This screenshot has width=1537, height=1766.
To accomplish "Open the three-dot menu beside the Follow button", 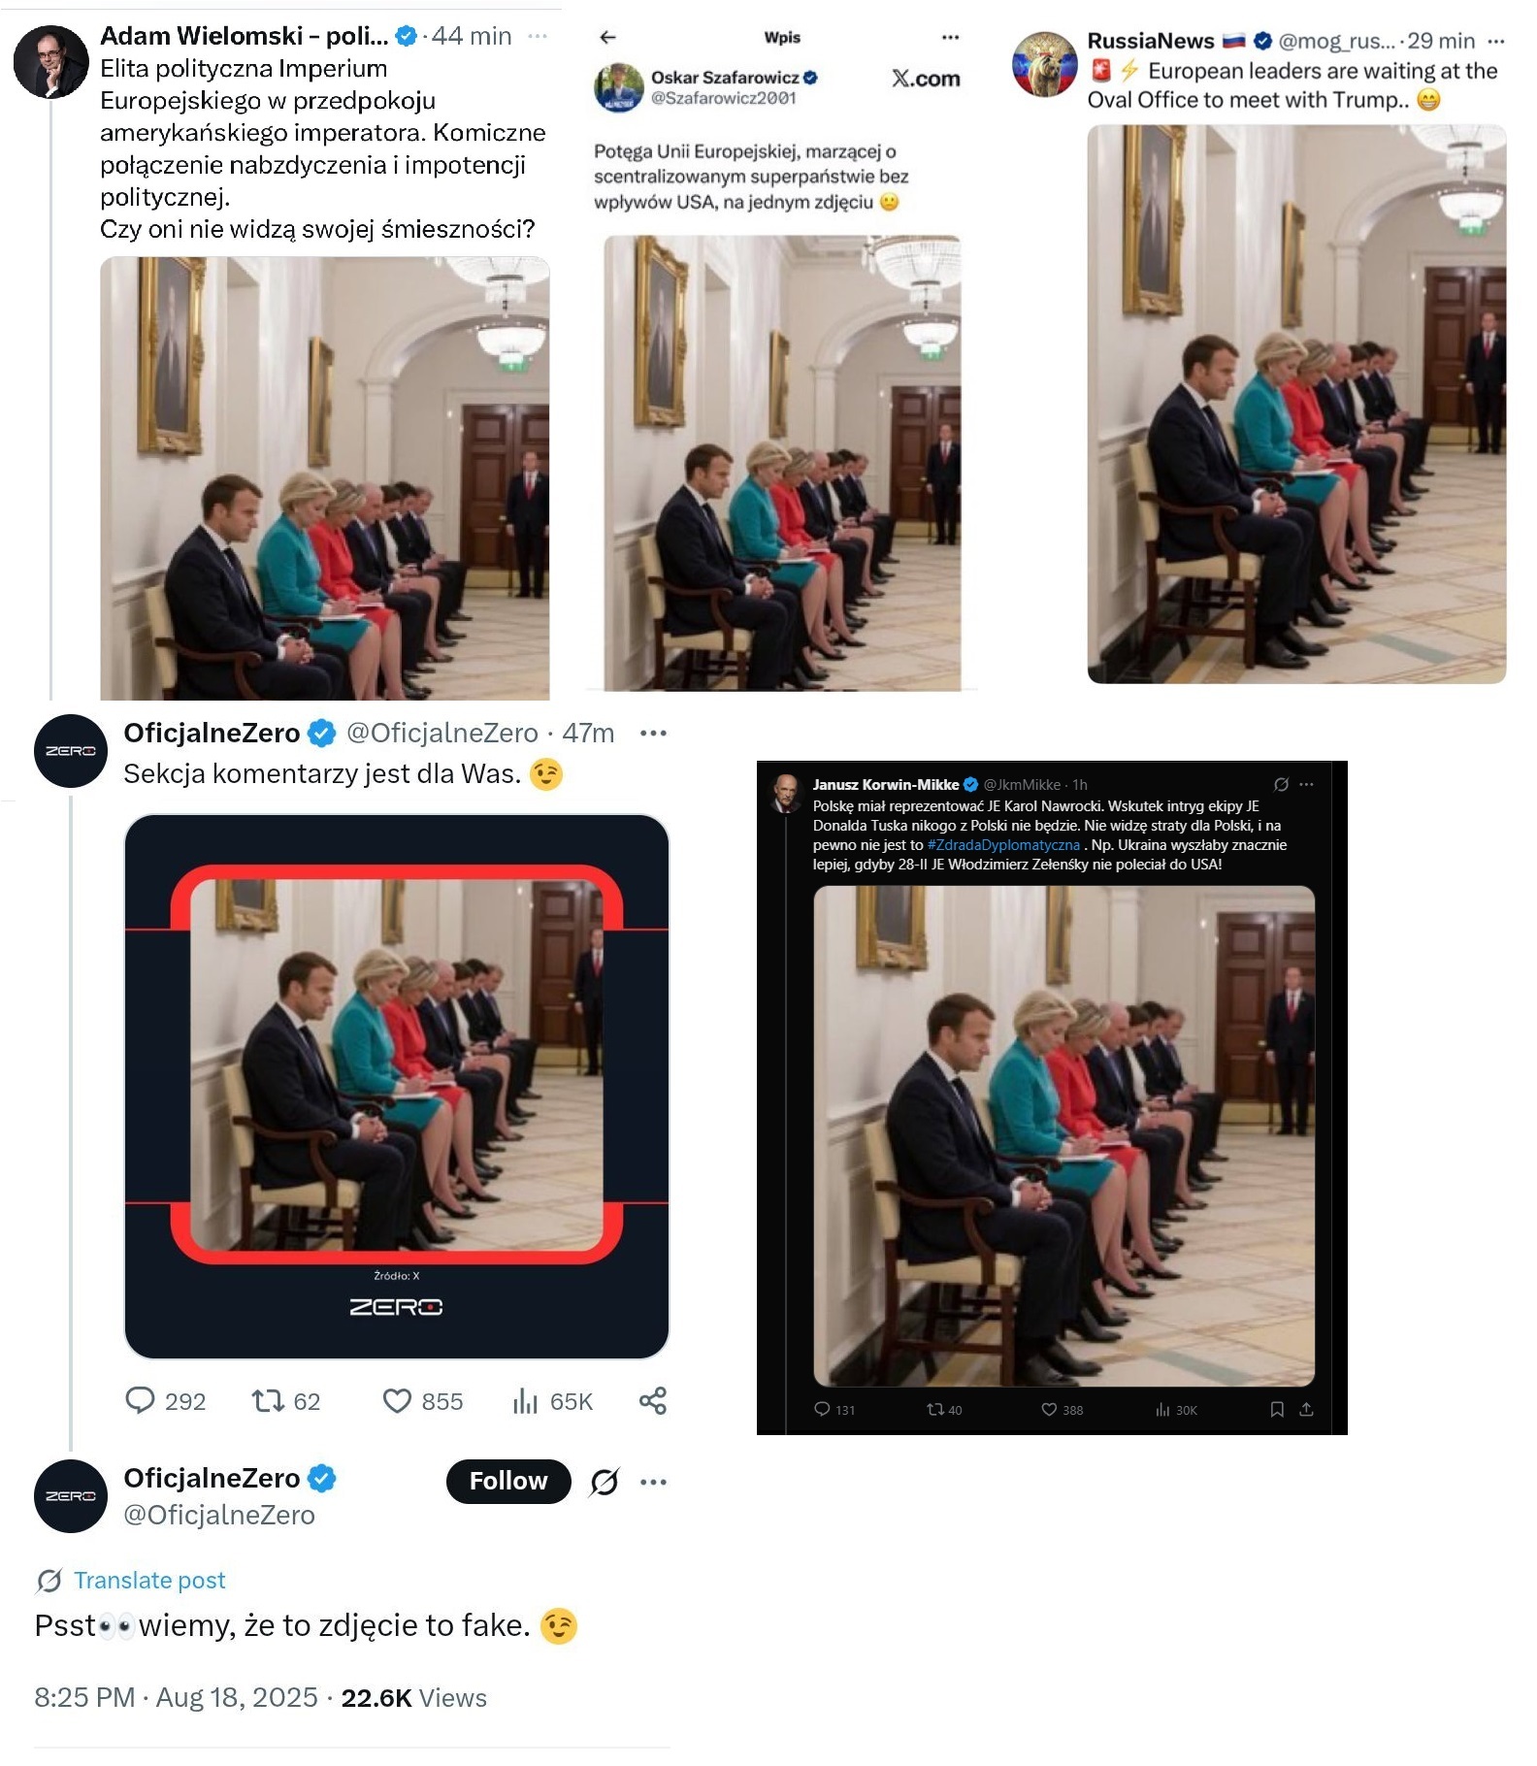I will (x=653, y=1482).
